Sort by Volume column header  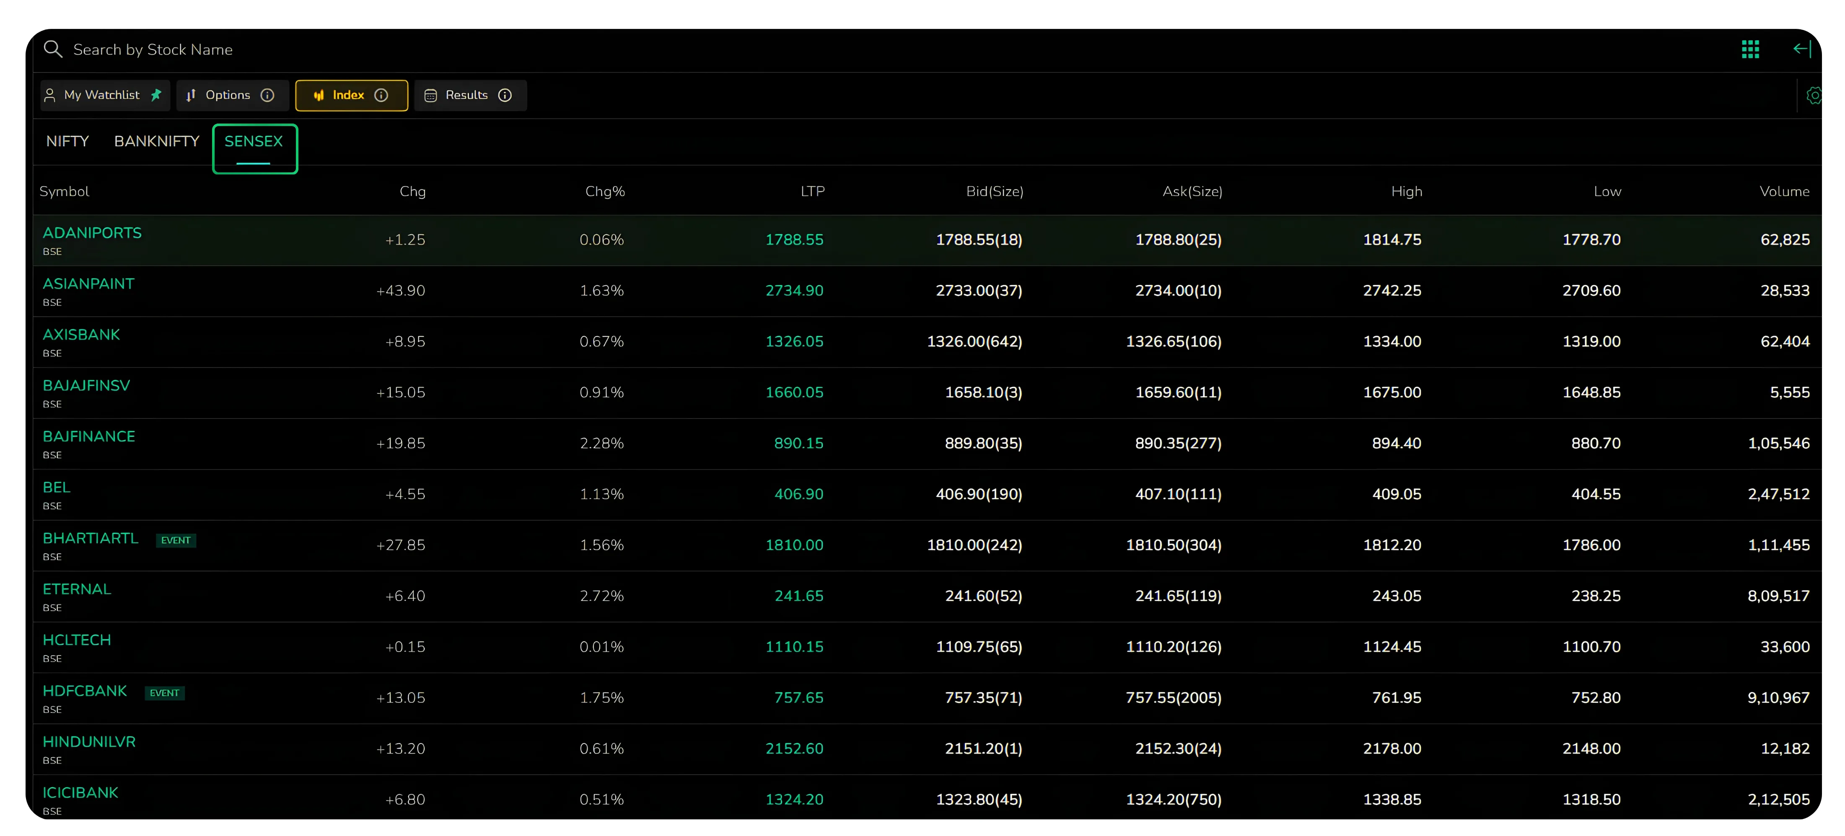(x=1784, y=191)
